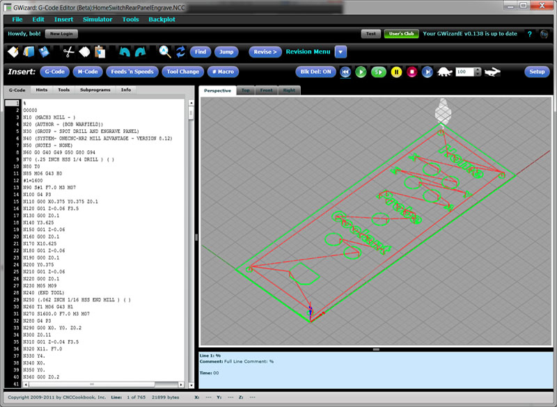Pause the simulation playback

[396, 71]
